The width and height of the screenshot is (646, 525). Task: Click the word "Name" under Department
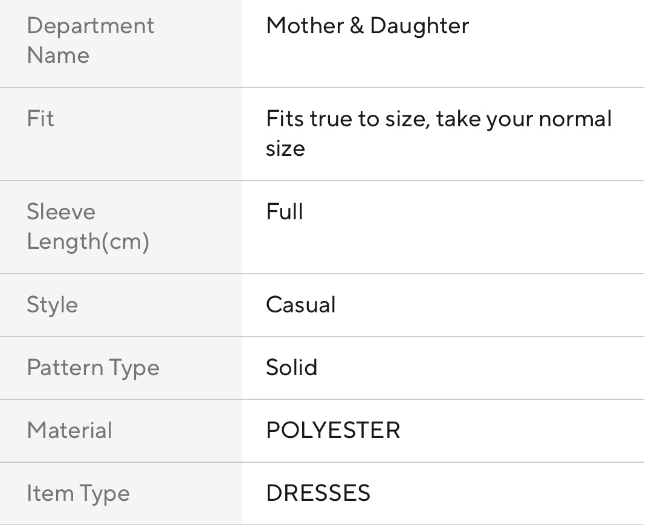[x=58, y=56]
